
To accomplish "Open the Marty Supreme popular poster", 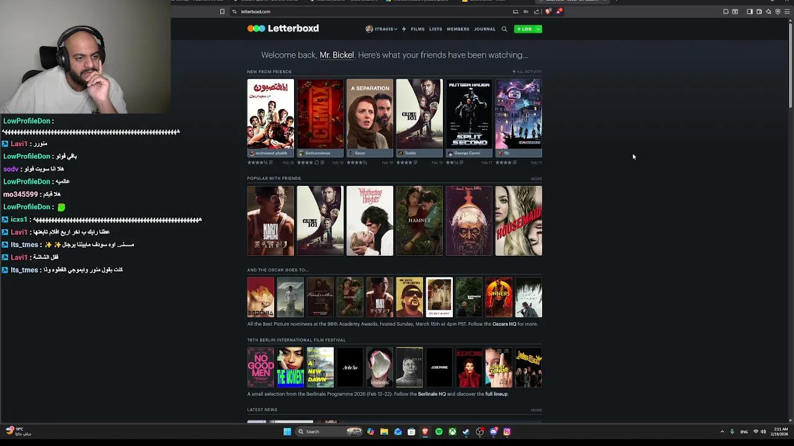I will (x=270, y=221).
